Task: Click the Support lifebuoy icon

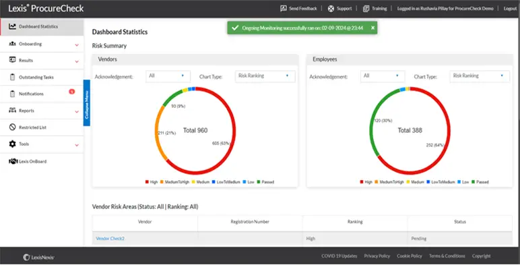Action: coord(331,9)
